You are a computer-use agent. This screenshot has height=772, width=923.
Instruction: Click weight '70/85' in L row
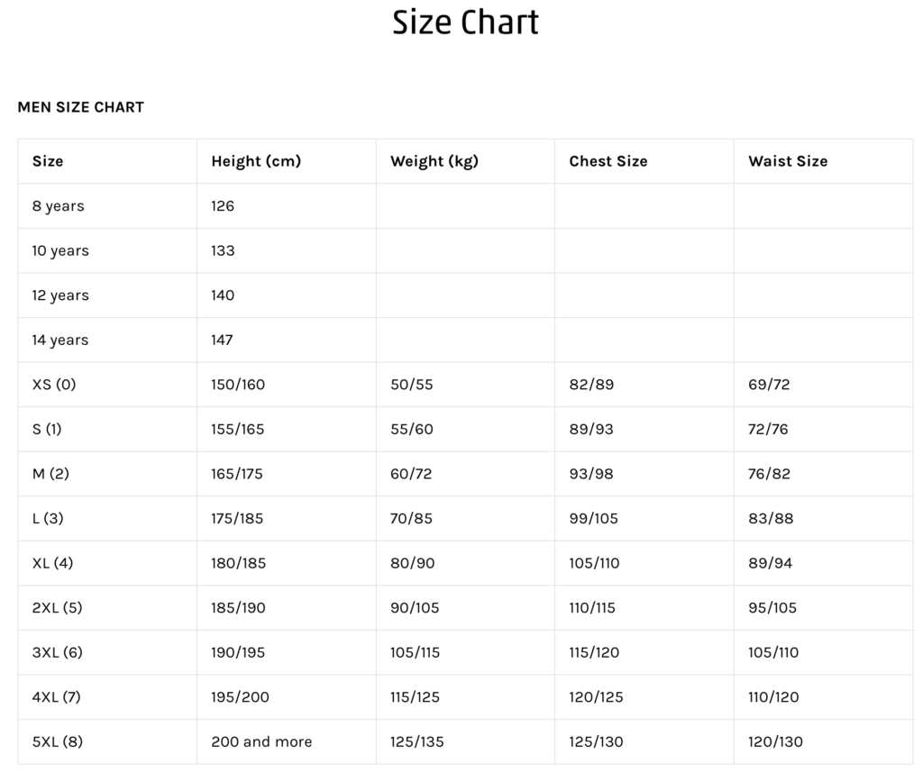click(x=411, y=519)
